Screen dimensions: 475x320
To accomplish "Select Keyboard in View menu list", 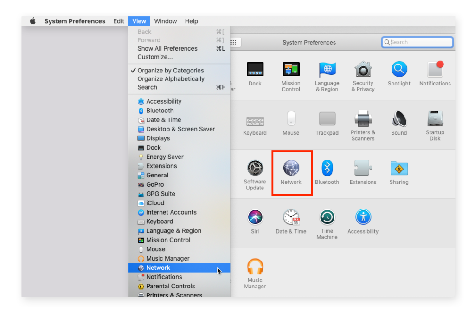I will (180, 222).
